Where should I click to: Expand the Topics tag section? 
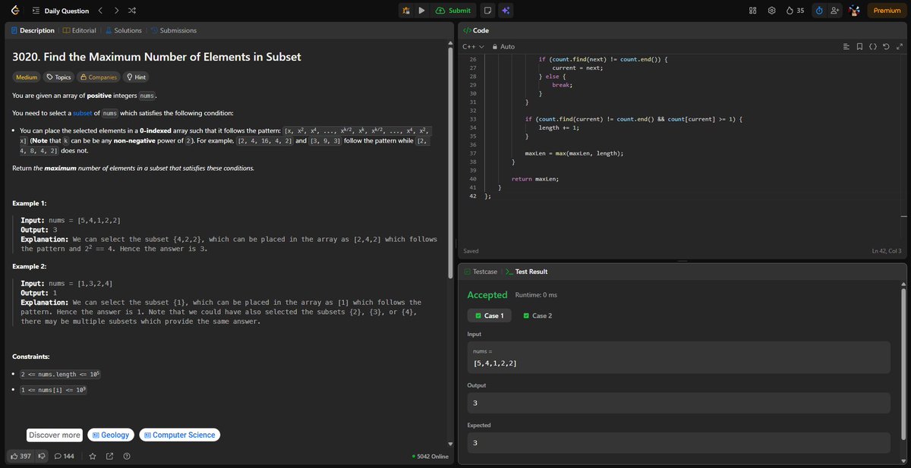[x=58, y=77]
